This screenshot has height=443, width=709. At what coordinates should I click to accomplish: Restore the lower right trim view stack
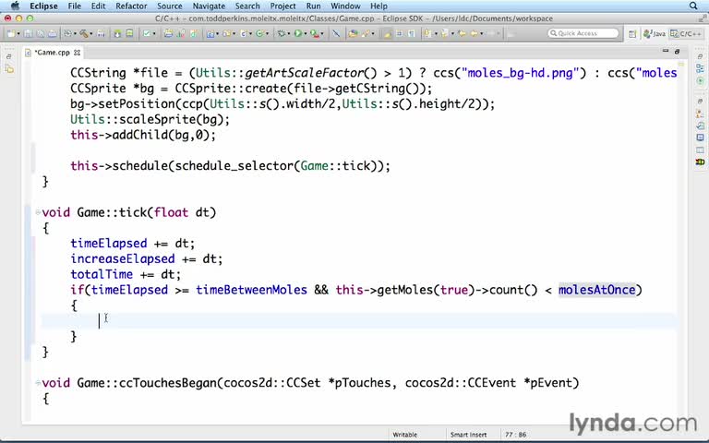pyautogui.click(x=700, y=102)
